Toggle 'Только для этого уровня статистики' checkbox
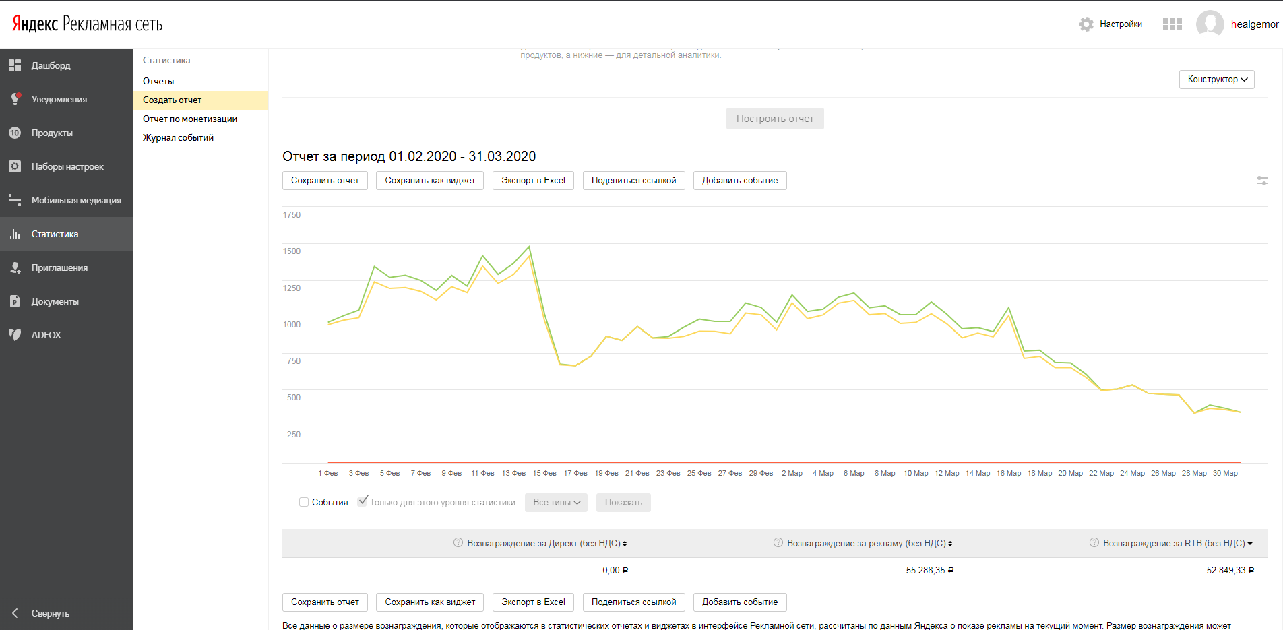This screenshot has width=1283, height=630. (363, 501)
